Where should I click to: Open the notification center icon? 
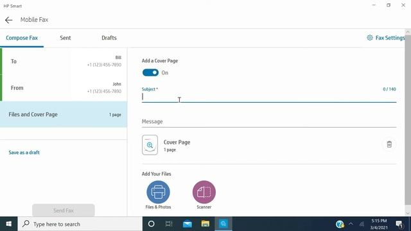399,224
